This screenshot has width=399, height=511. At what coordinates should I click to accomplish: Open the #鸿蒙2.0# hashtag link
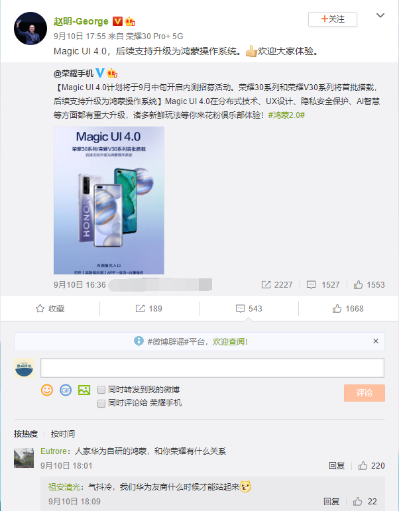coord(286,115)
